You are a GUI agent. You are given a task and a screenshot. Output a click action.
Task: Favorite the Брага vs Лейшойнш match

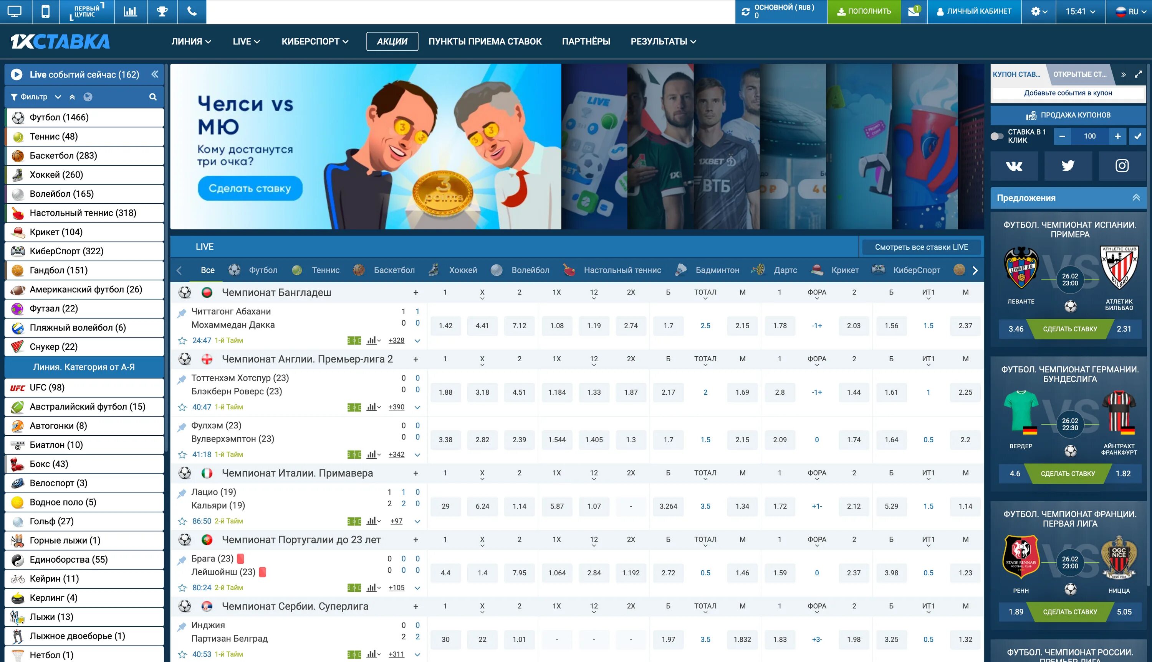pos(182,588)
